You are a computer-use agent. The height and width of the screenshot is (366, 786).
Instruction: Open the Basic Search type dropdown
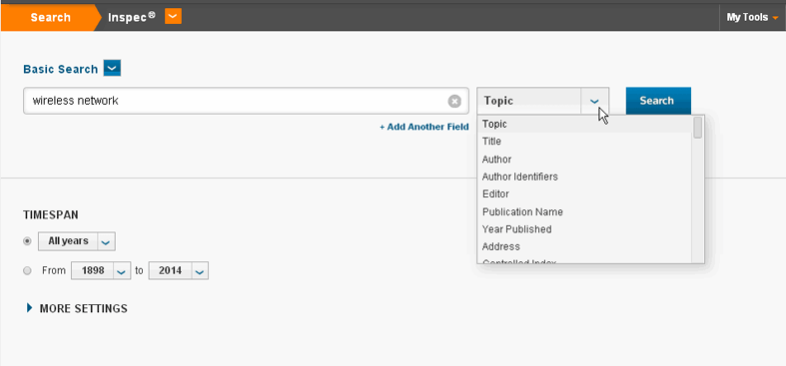[112, 68]
